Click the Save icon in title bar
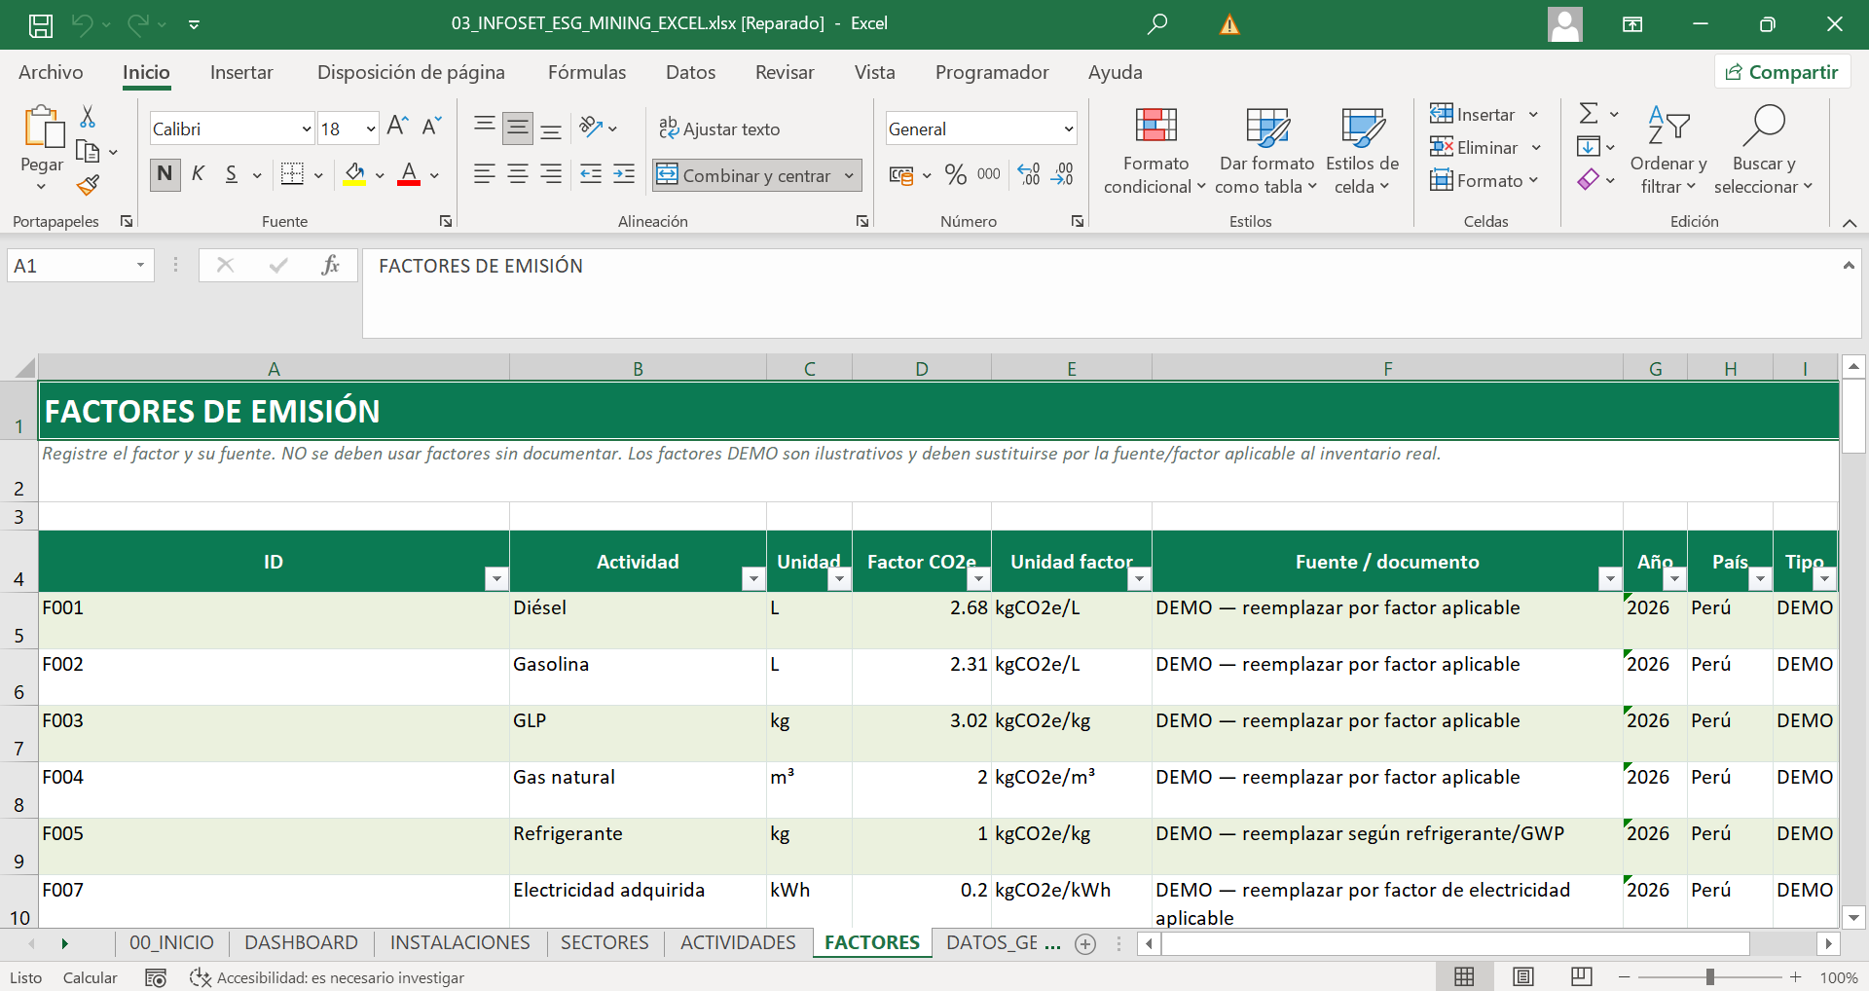Image resolution: width=1869 pixels, height=991 pixels. (x=41, y=24)
